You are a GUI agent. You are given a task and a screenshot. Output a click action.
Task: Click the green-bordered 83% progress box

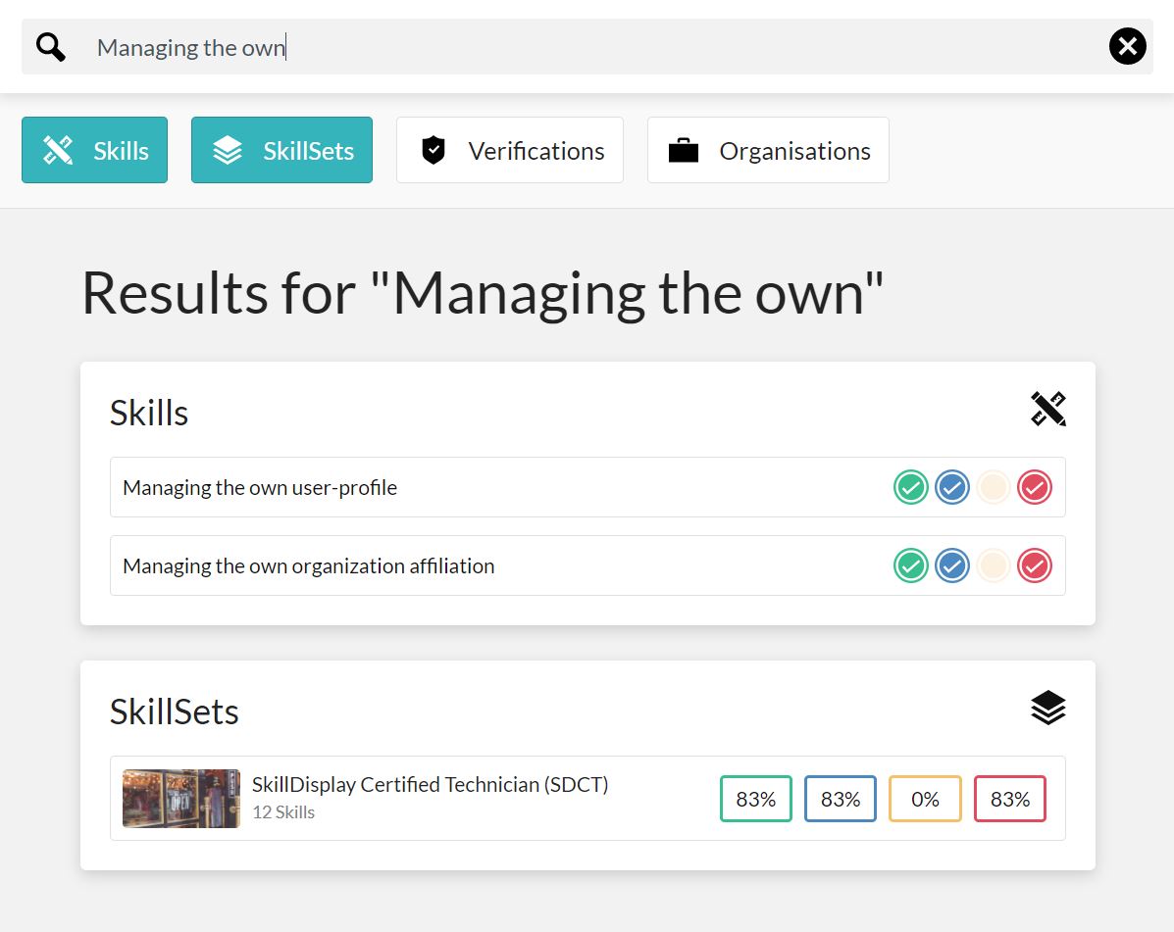pyautogui.click(x=756, y=799)
